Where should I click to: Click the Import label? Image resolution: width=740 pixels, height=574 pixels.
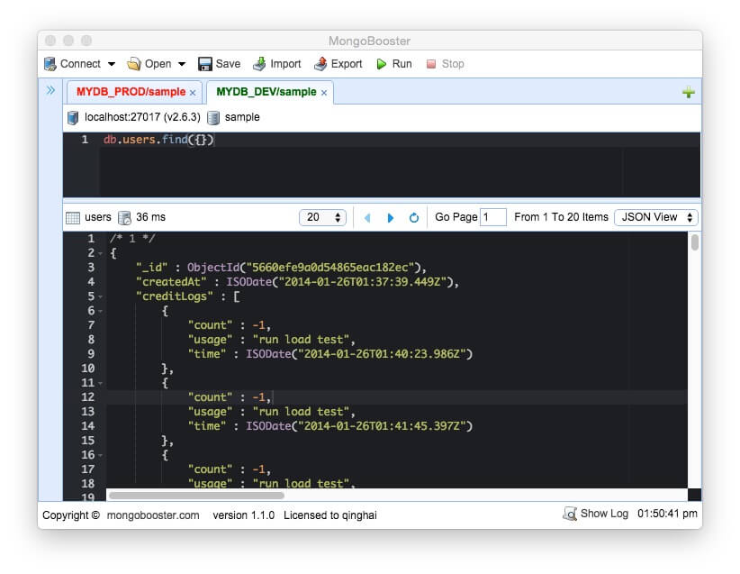(x=285, y=64)
